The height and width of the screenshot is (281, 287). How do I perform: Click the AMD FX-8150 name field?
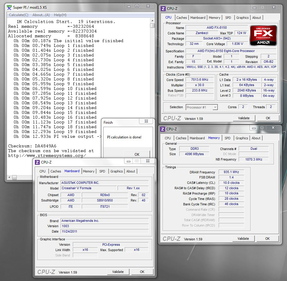click(x=217, y=28)
